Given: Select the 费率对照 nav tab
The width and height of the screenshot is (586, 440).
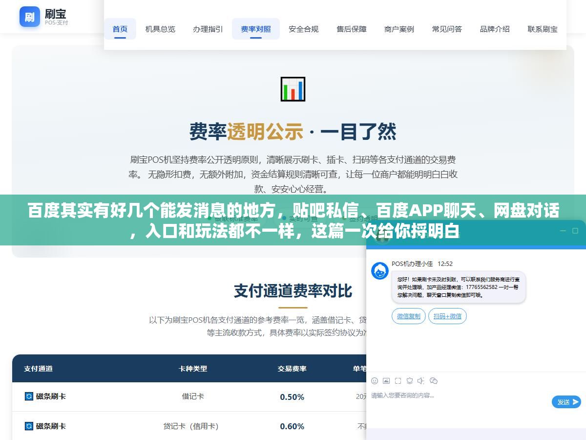Looking at the screenshot, I should click(256, 29).
